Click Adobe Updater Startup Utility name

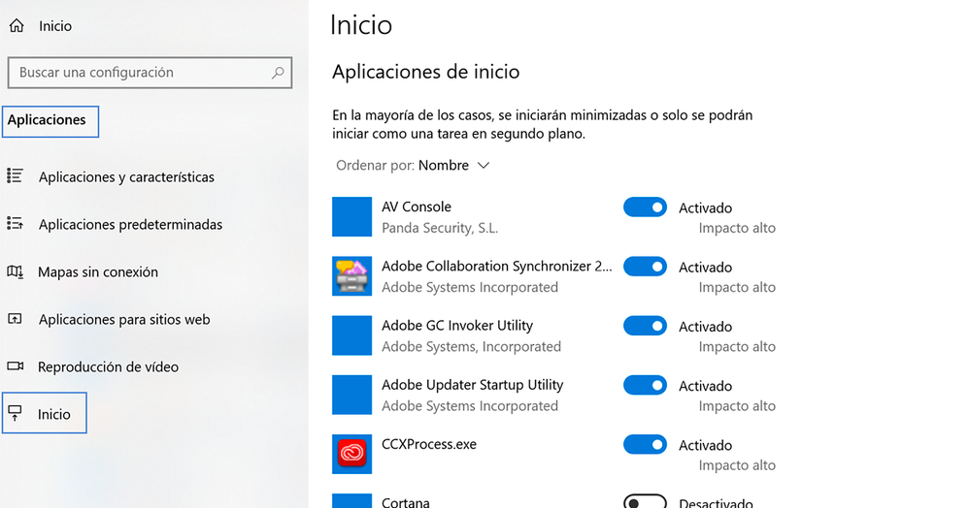pos(473,385)
